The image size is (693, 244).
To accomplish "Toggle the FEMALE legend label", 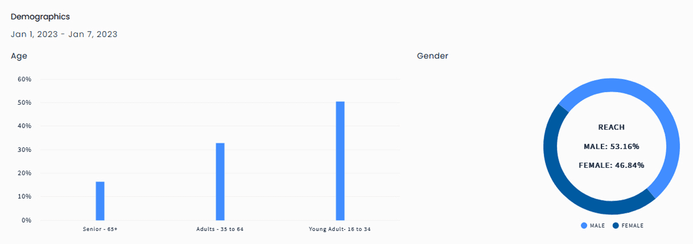I will click(632, 225).
